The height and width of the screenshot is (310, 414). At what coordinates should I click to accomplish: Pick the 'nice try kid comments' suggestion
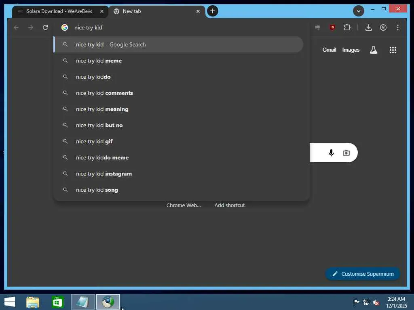(x=178, y=93)
